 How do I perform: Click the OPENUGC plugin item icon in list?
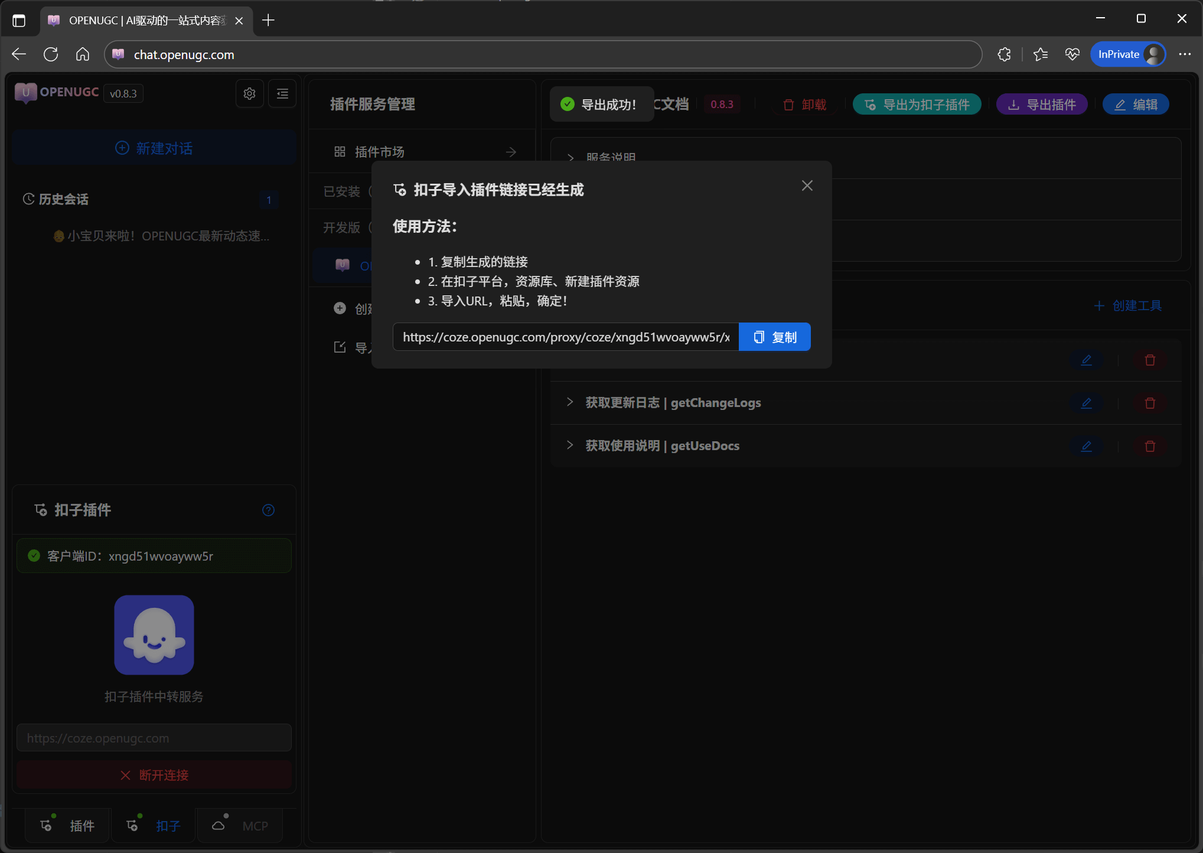343,265
